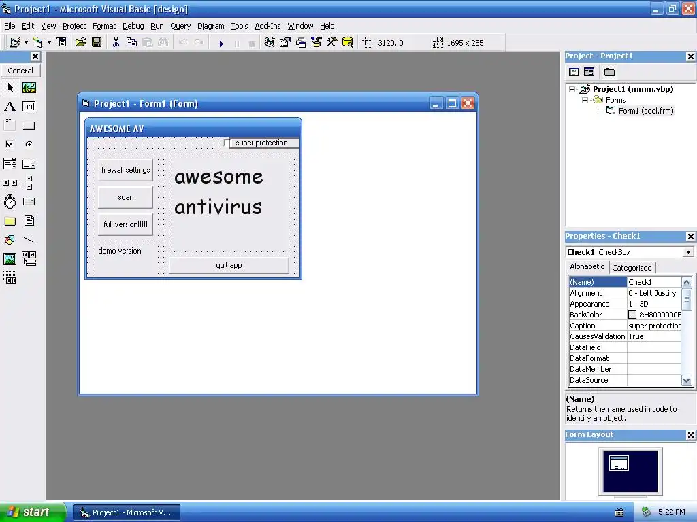Click the Copy toolbar icon
The width and height of the screenshot is (697, 522).
[x=131, y=43]
